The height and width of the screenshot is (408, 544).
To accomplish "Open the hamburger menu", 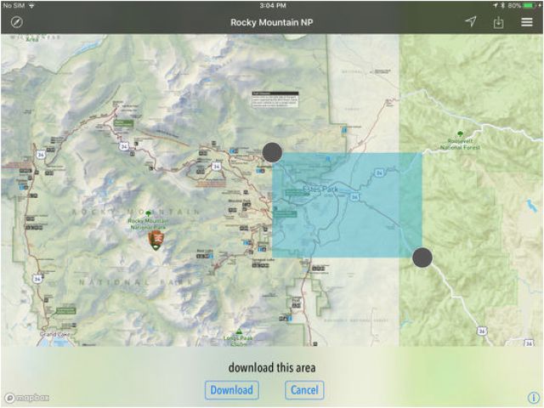I will [527, 22].
